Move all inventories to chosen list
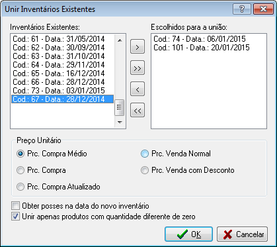The image size is (277, 247). 138,68
